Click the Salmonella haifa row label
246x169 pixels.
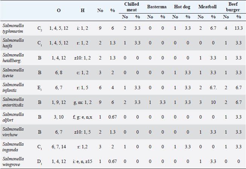[14, 43]
